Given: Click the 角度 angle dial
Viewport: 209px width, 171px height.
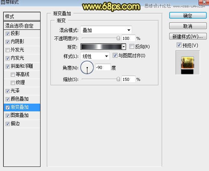Looking at the screenshot, I should click(x=87, y=67).
